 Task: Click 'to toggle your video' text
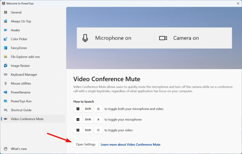click(119, 130)
